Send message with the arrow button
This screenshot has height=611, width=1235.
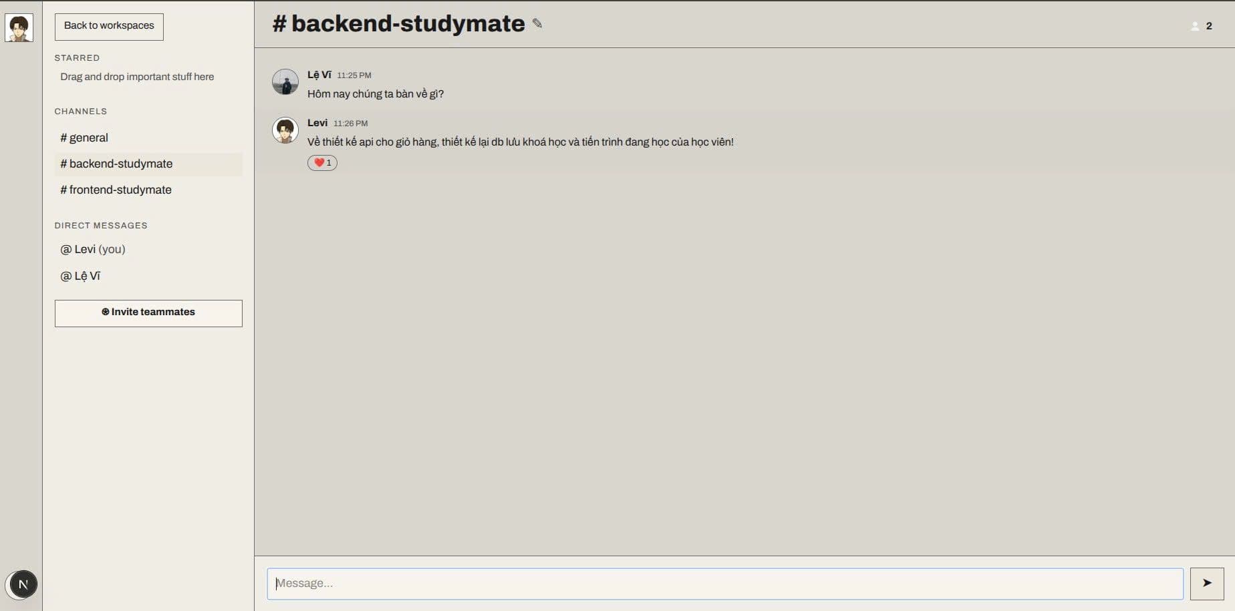(1207, 584)
